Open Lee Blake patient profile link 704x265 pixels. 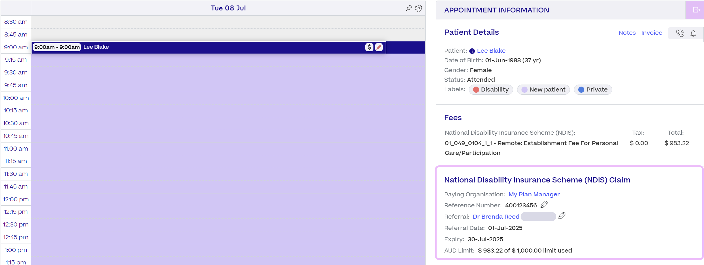[x=491, y=51]
